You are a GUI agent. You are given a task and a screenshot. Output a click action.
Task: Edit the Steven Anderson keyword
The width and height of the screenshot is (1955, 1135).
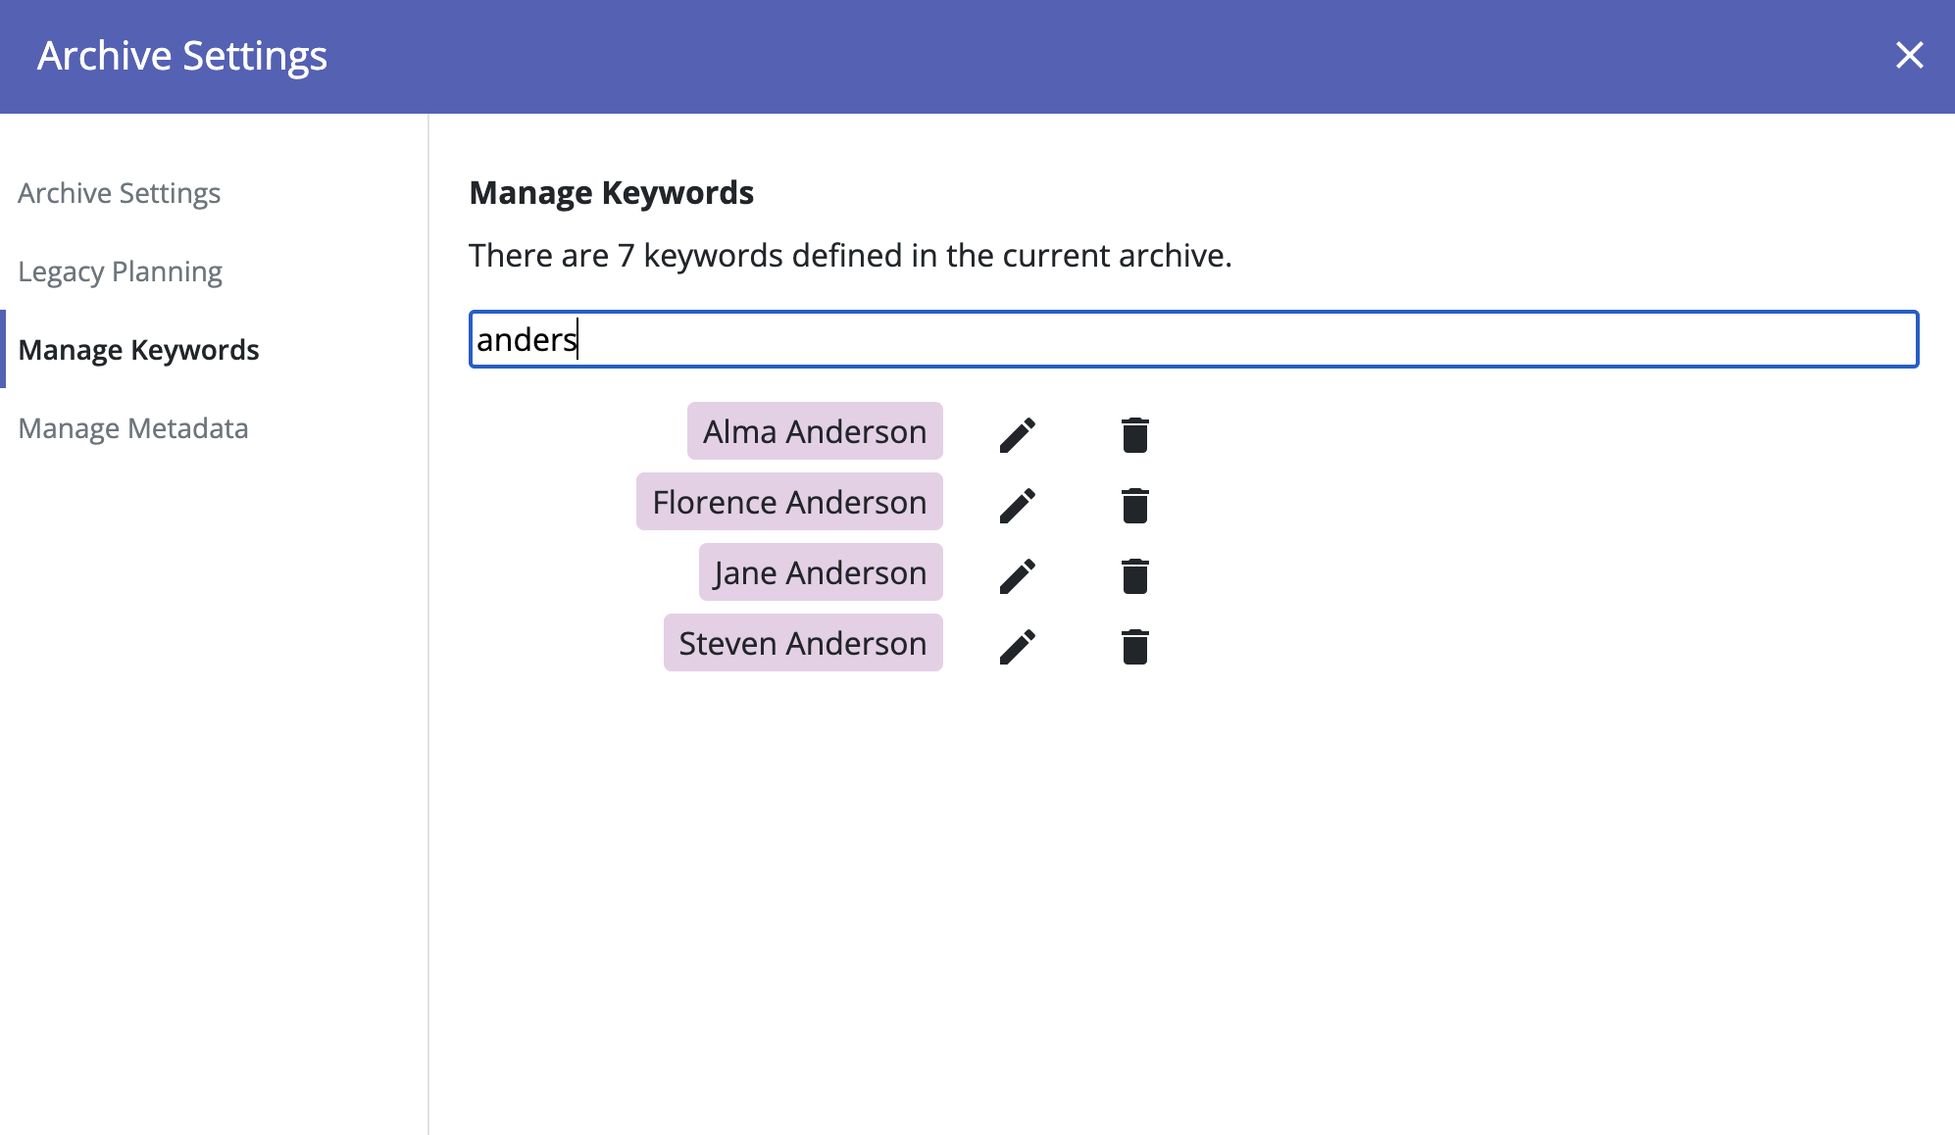click(1017, 647)
